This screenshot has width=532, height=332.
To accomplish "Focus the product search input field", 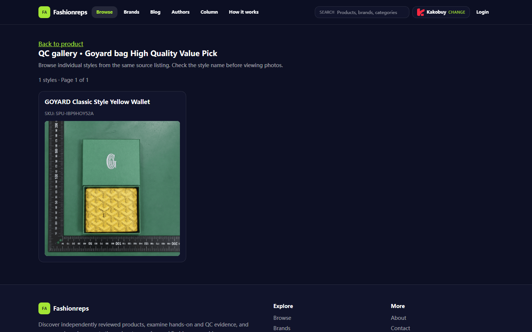I will point(362,12).
